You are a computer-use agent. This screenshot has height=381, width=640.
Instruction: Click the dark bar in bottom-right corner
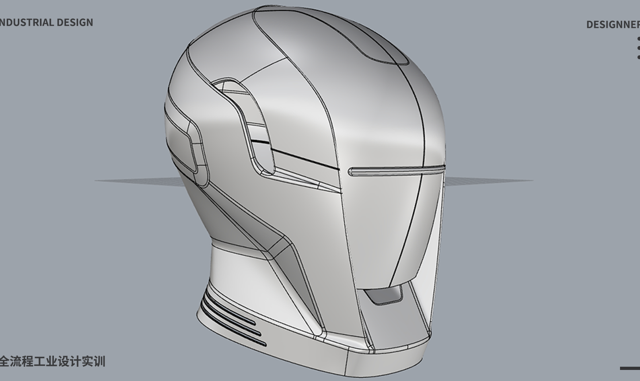pos(630,368)
